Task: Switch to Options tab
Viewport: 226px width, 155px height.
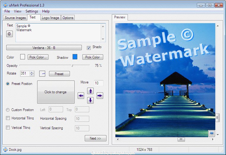Action: [x=68, y=18]
